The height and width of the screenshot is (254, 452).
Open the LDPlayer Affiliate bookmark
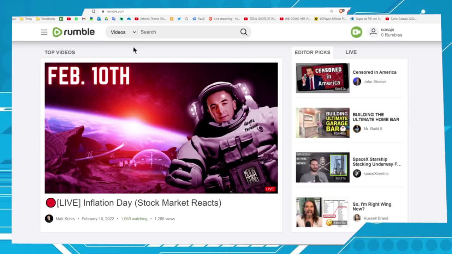point(330,19)
